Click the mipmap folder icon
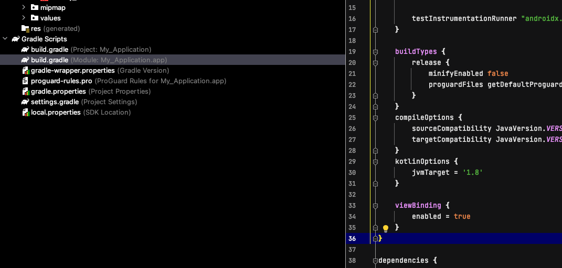 tap(35, 7)
